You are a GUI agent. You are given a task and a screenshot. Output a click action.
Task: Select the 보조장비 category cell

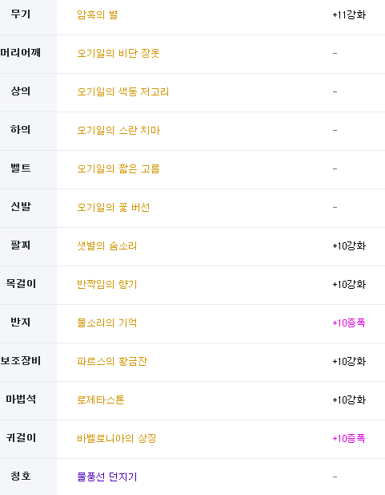coord(28,362)
